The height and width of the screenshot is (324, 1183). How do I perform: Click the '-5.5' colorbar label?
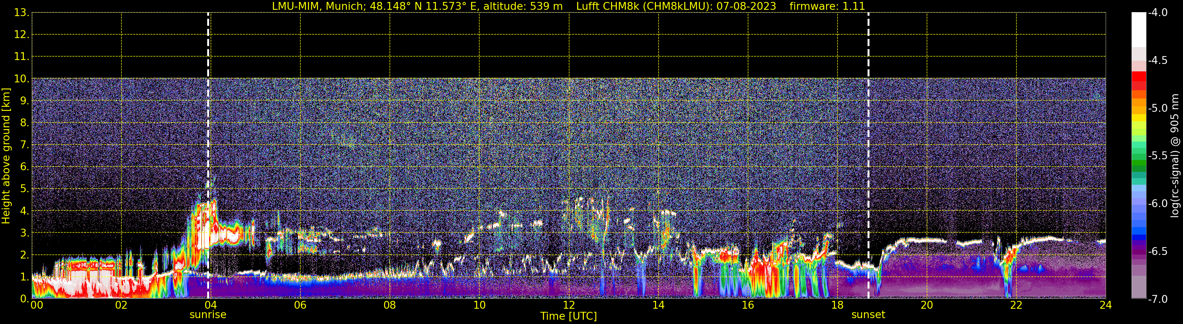point(1158,156)
